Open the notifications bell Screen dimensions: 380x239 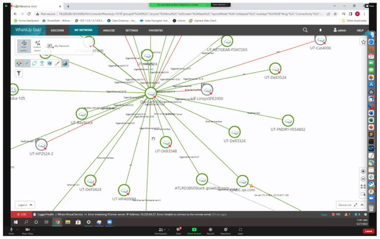point(320,30)
